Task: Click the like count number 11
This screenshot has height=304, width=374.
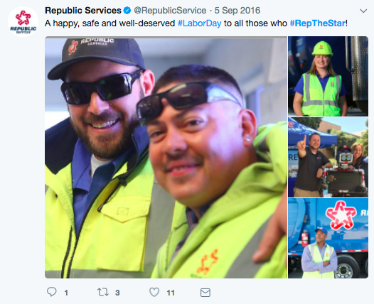Action: click(x=171, y=293)
